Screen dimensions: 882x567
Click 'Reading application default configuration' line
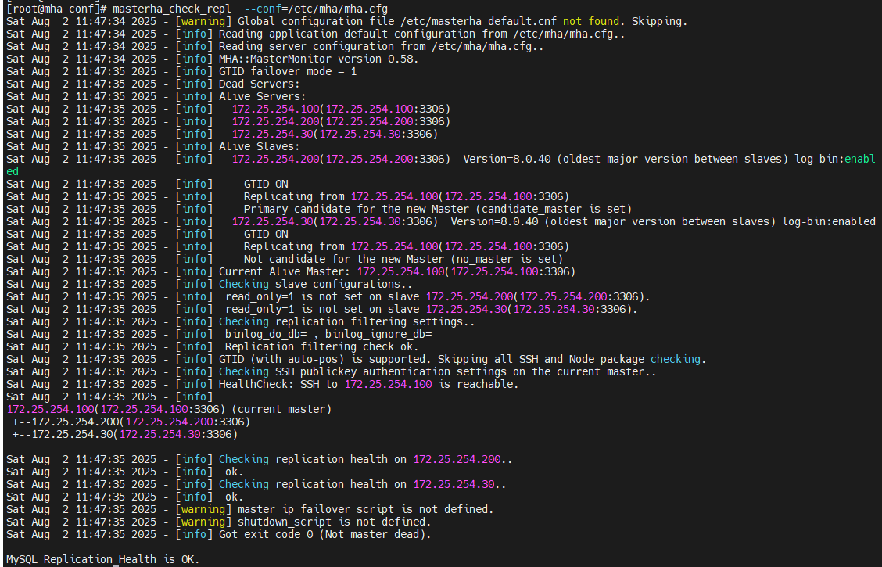point(422,34)
